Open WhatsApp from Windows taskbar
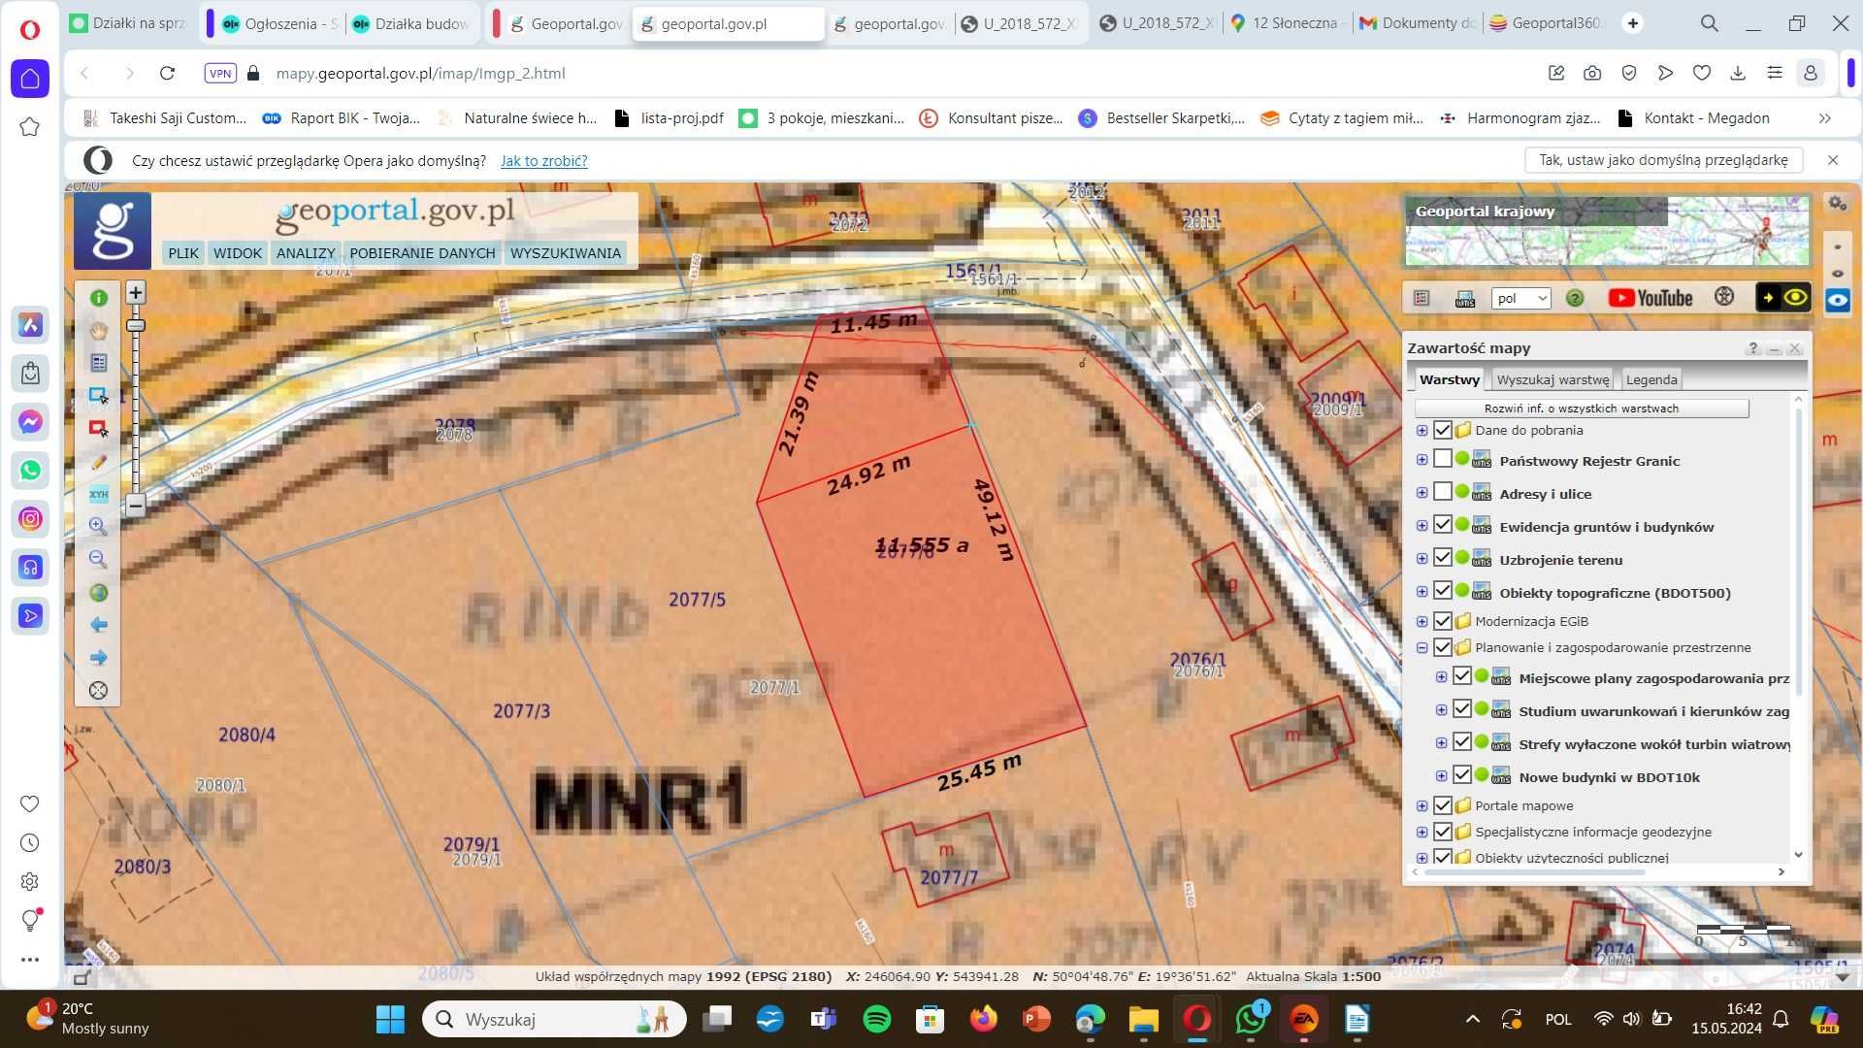Image resolution: width=1863 pixels, height=1048 pixels. (1251, 1019)
